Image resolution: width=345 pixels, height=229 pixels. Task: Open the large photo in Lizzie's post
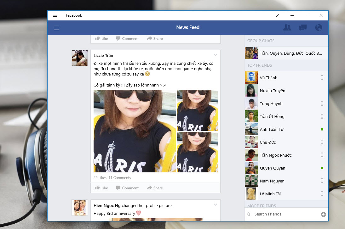[135, 131]
